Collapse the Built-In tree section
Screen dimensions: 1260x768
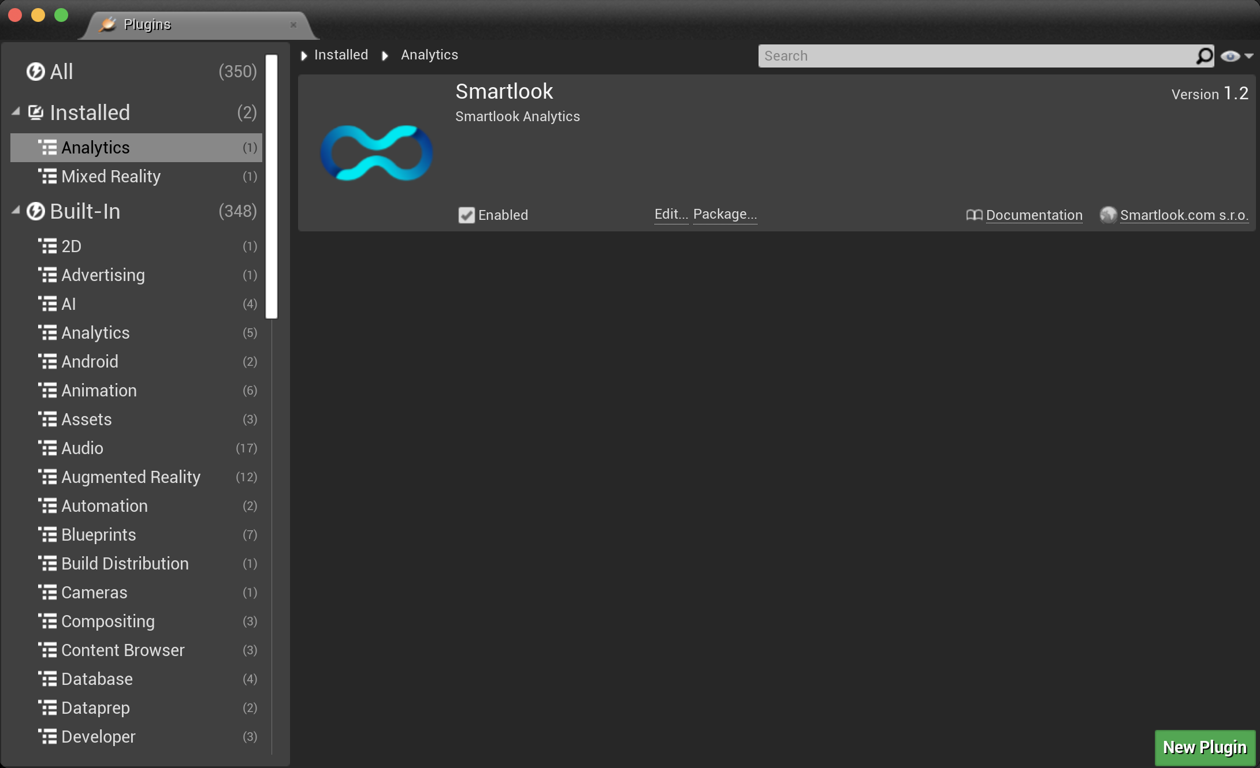coord(16,211)
